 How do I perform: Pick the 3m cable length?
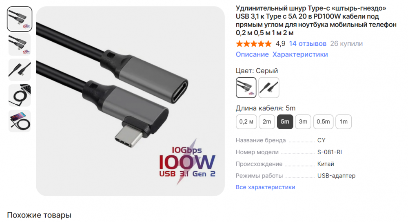(303, 122)
